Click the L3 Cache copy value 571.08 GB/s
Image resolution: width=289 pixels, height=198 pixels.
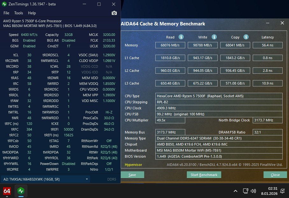pyautogui.click(x=235, y=83)
